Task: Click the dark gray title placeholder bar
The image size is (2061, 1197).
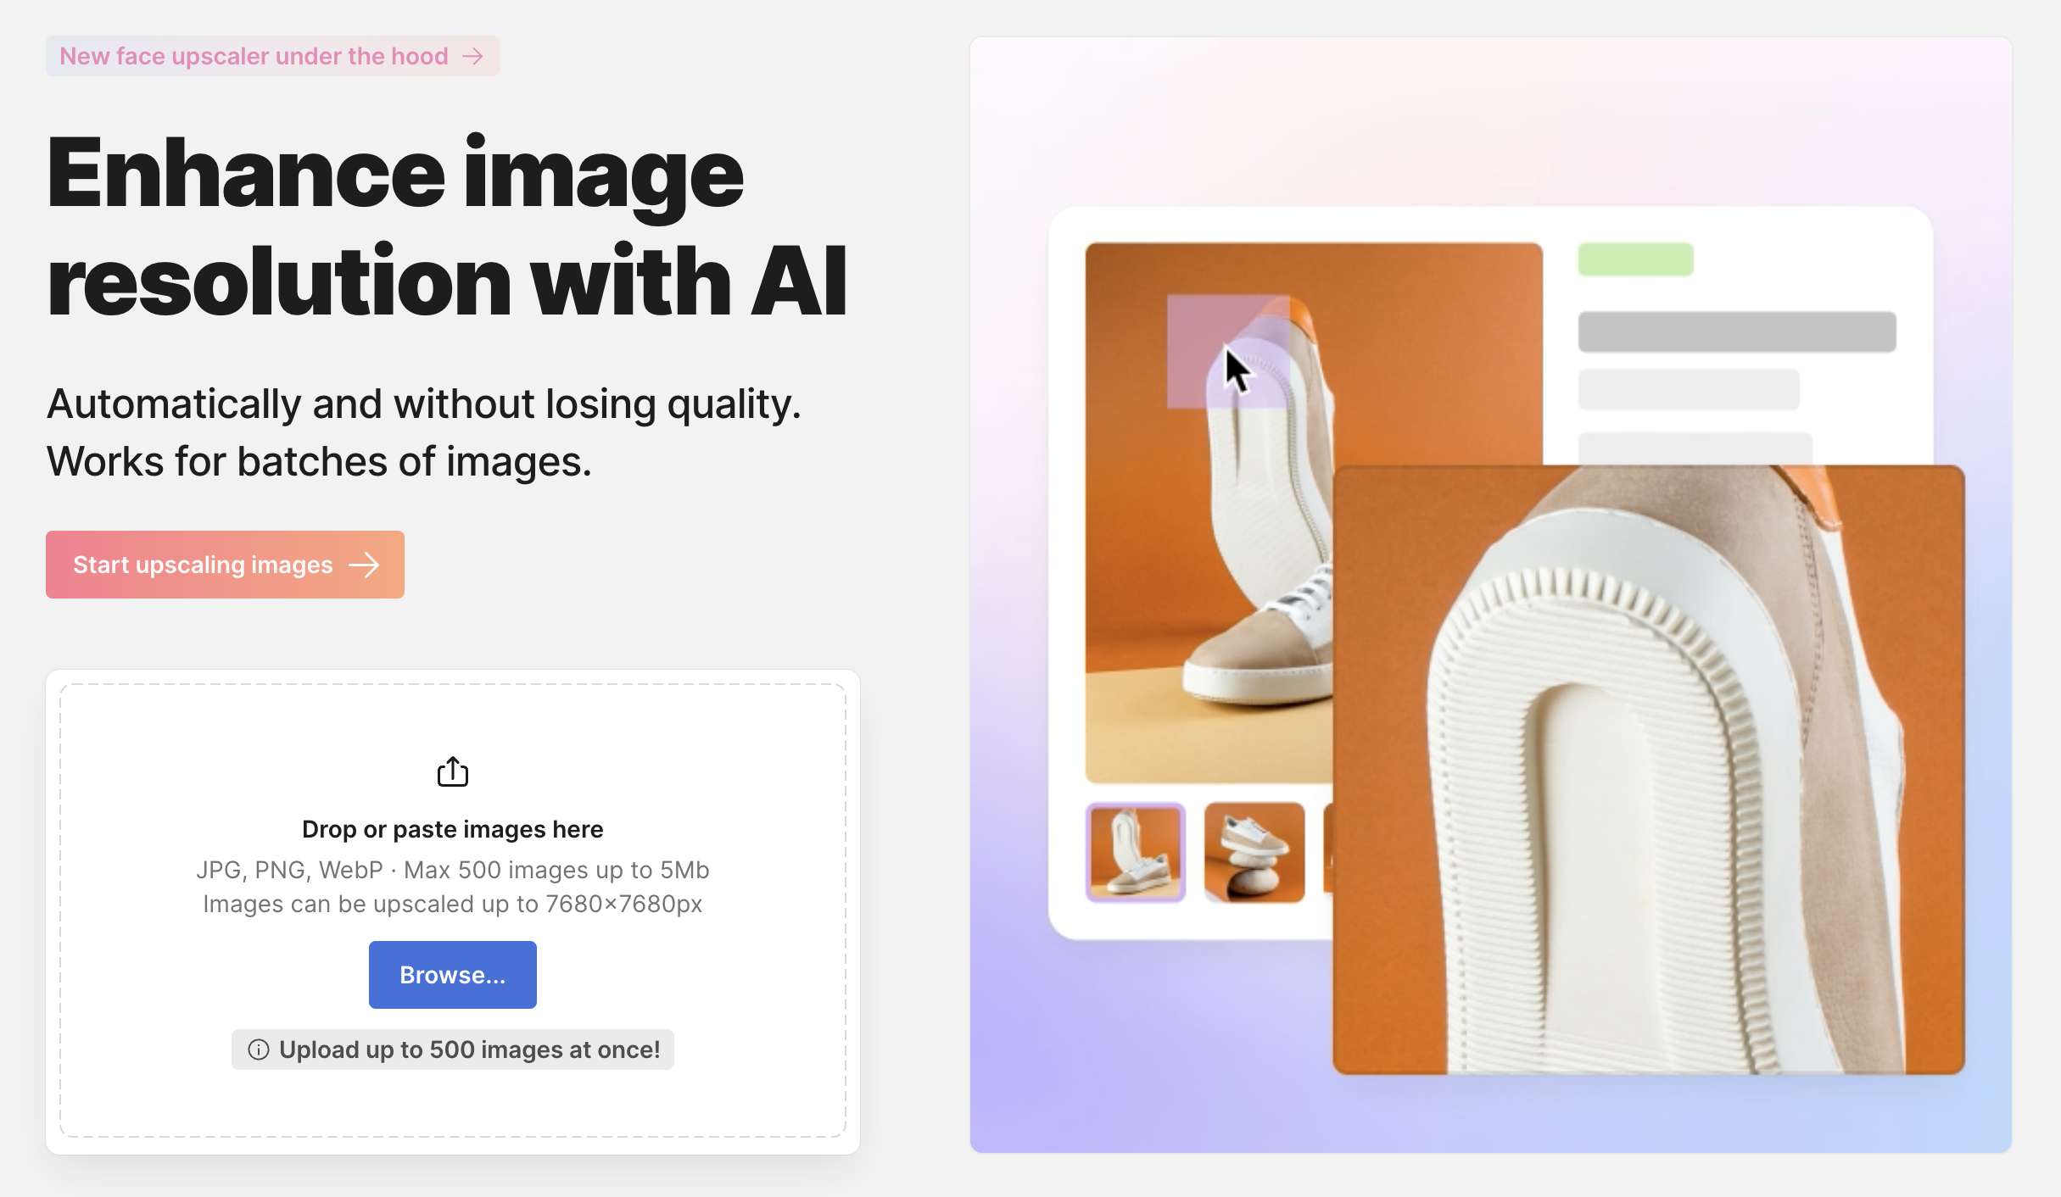Action: point(1737,331)
